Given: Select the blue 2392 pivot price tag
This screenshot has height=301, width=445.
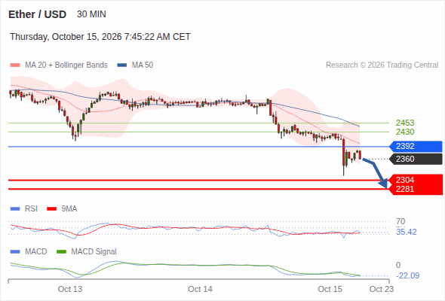Looking at the screenshot, I should pos(416,147).
